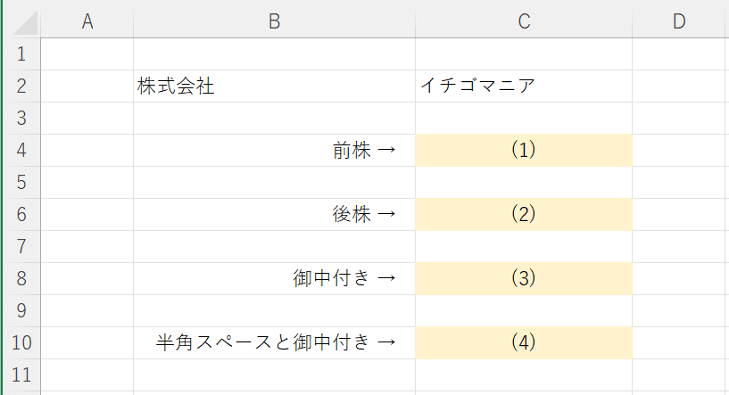Select row 2 header
This screenshot has width=729, height=395.
pos(21,86)
